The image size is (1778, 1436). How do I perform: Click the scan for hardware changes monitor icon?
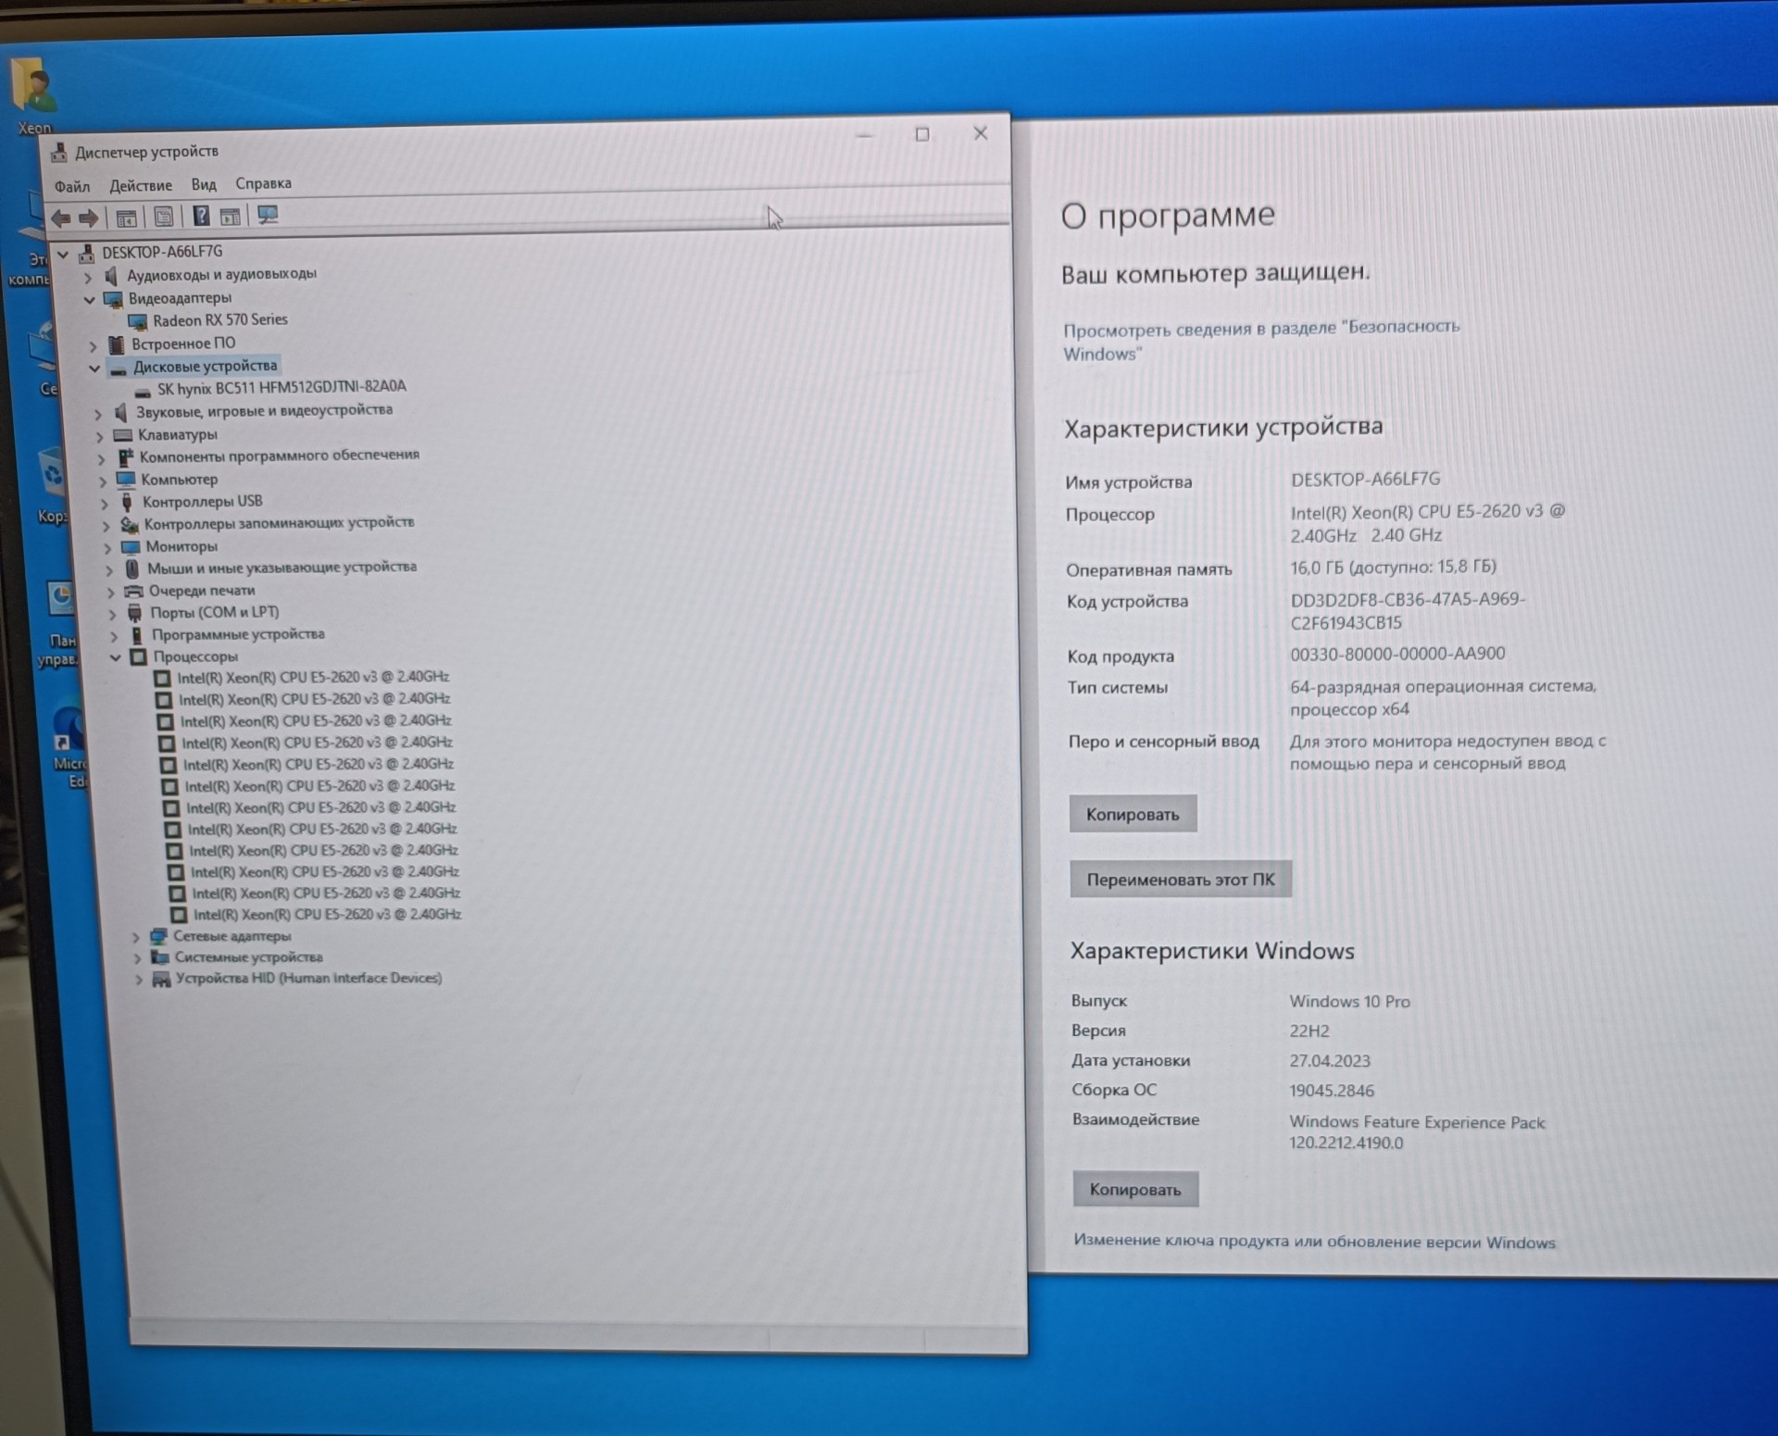click(268, 216)
